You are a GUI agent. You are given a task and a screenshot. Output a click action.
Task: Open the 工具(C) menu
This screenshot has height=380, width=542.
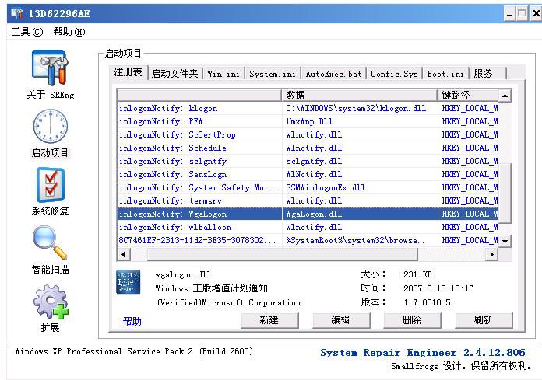coord(27,32)
